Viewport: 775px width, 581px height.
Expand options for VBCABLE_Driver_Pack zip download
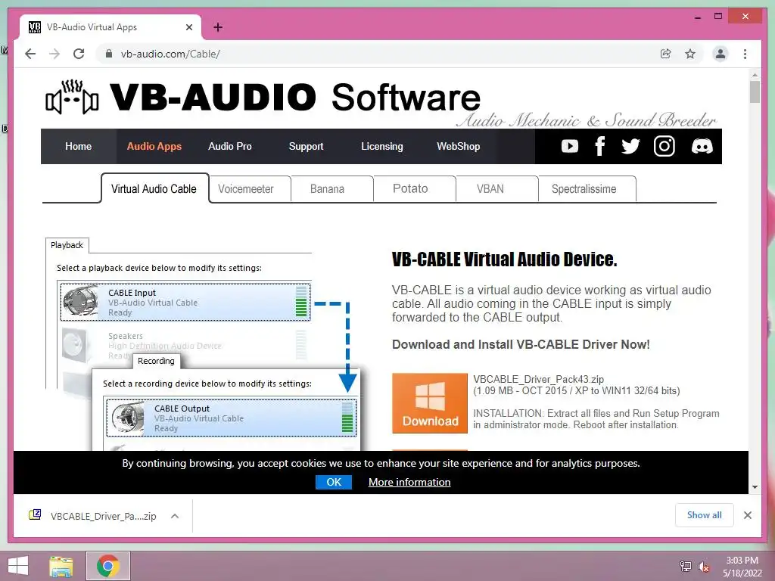pyautogui.click(x=175, y=516)
